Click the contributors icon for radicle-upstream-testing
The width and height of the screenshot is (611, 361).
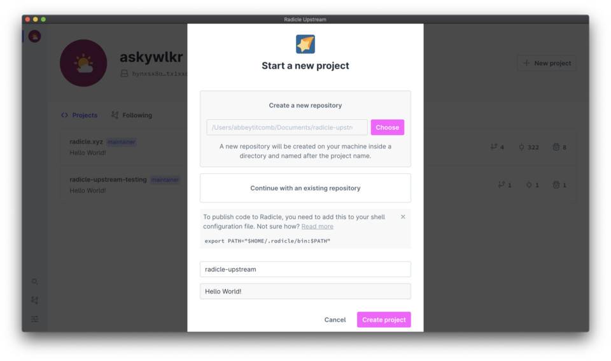pyautogui.click(x=556, y=185)
